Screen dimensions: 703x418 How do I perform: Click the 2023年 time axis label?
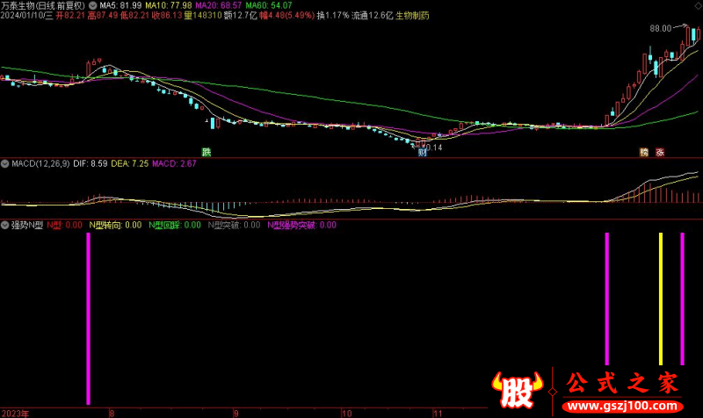(15, 414)
